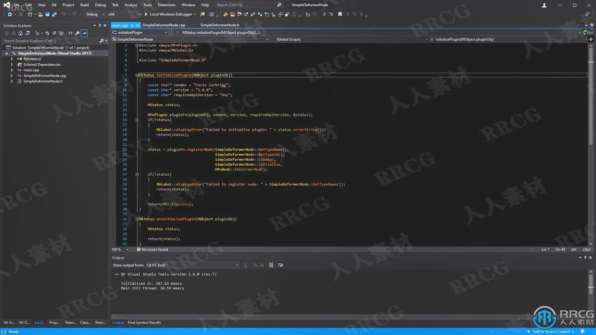Click Add to Source Control
Viewport: 596px width, 335px height.
[551, 331]
